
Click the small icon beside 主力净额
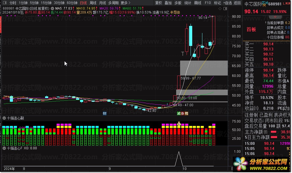click(266, 132)
